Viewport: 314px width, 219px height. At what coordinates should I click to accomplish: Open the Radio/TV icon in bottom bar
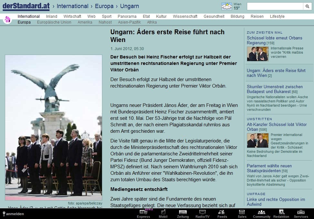coord(202,214)
